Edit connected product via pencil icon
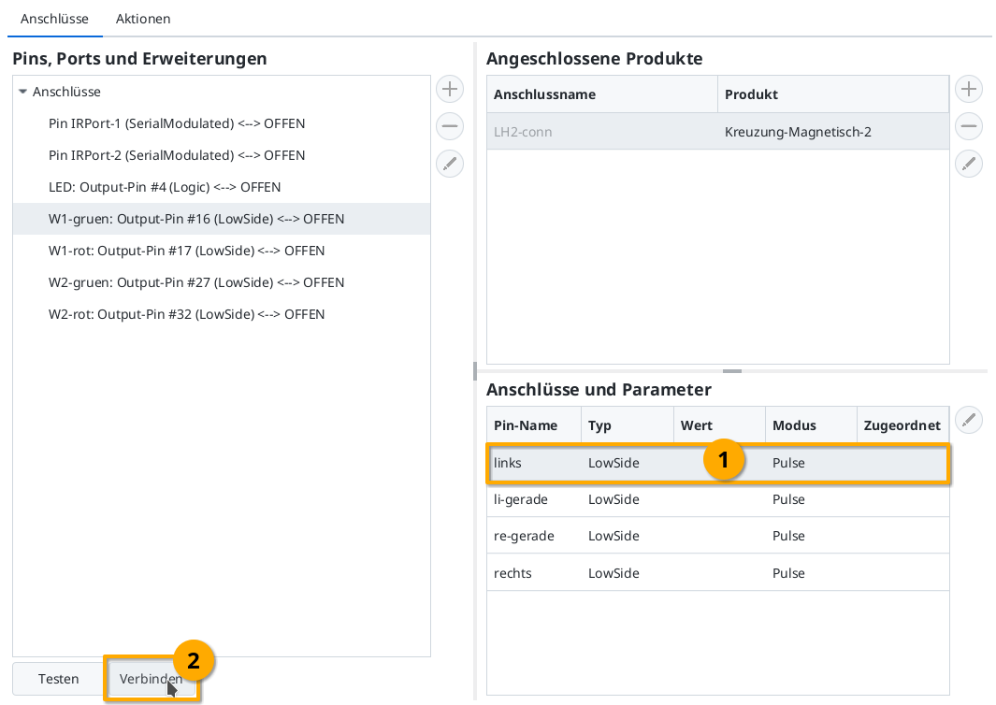 (969, 164)
